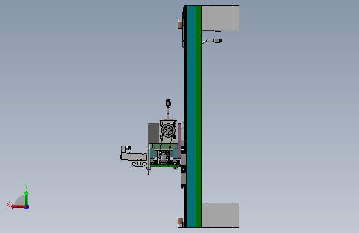Select the fitting on top of the vertical rod
This screenshot has height=233, width=359.
tap(168, 103)
